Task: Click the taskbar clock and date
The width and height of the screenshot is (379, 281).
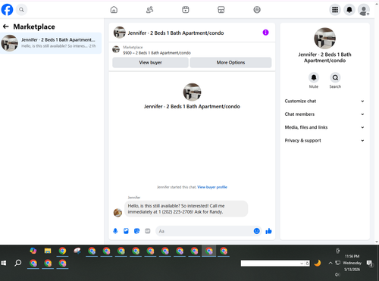Action: (352, 263)
